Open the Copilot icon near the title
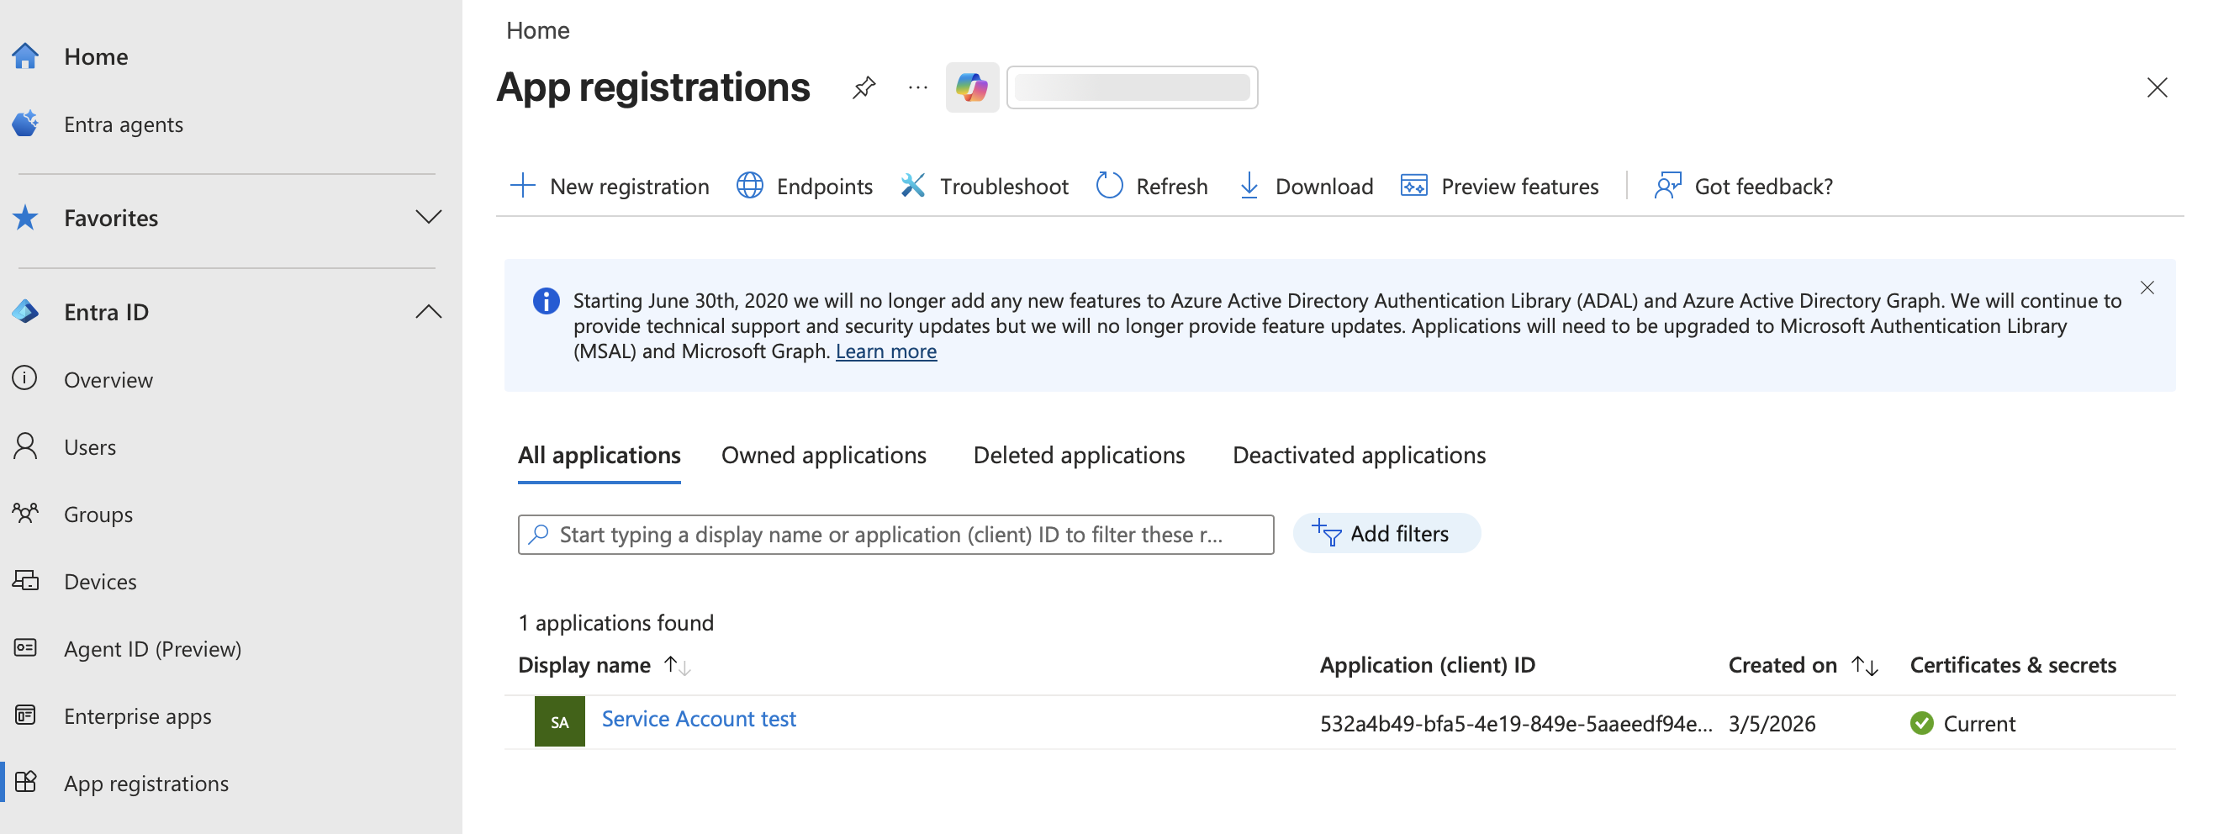The image size is (2213, 834). pyautogui.click(x=972, y=87)
